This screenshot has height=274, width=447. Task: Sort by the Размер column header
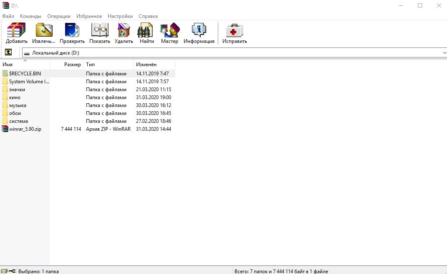67,64
